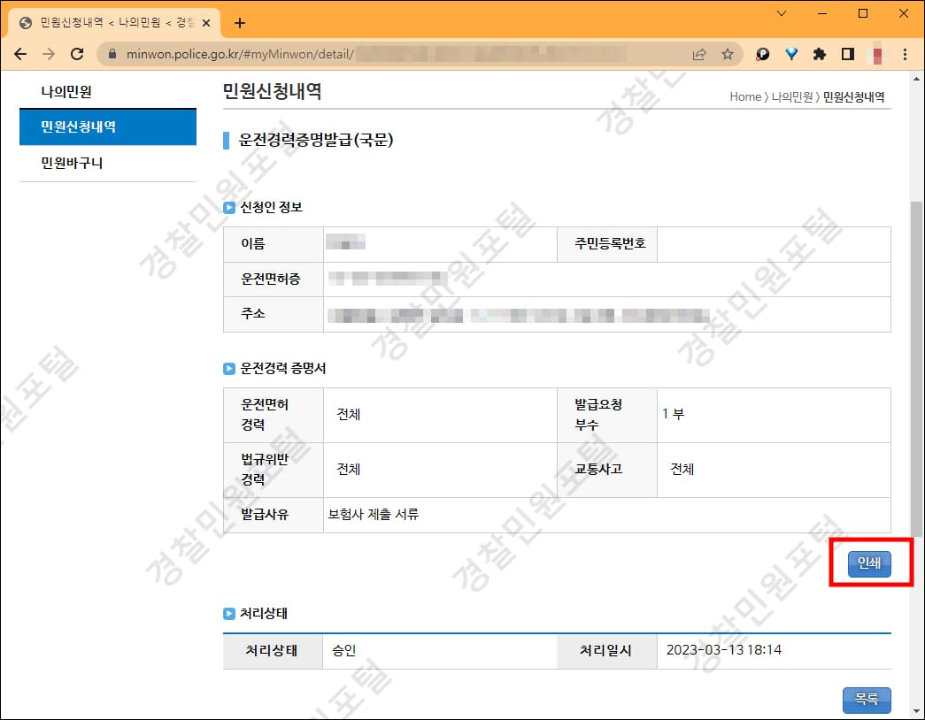Open the side panel icon
This screenshot has width=925, height=720.
(x=847, y=54)
